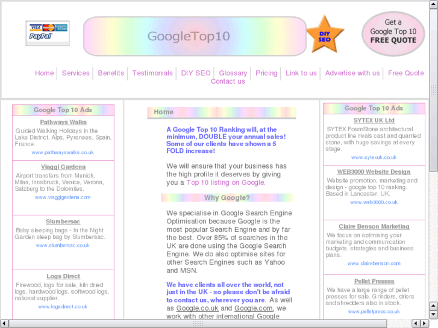Viewport: 438px width, 328px height.
Task: Open the Pathways Walks ad title
Action: [x=63, y=122]
